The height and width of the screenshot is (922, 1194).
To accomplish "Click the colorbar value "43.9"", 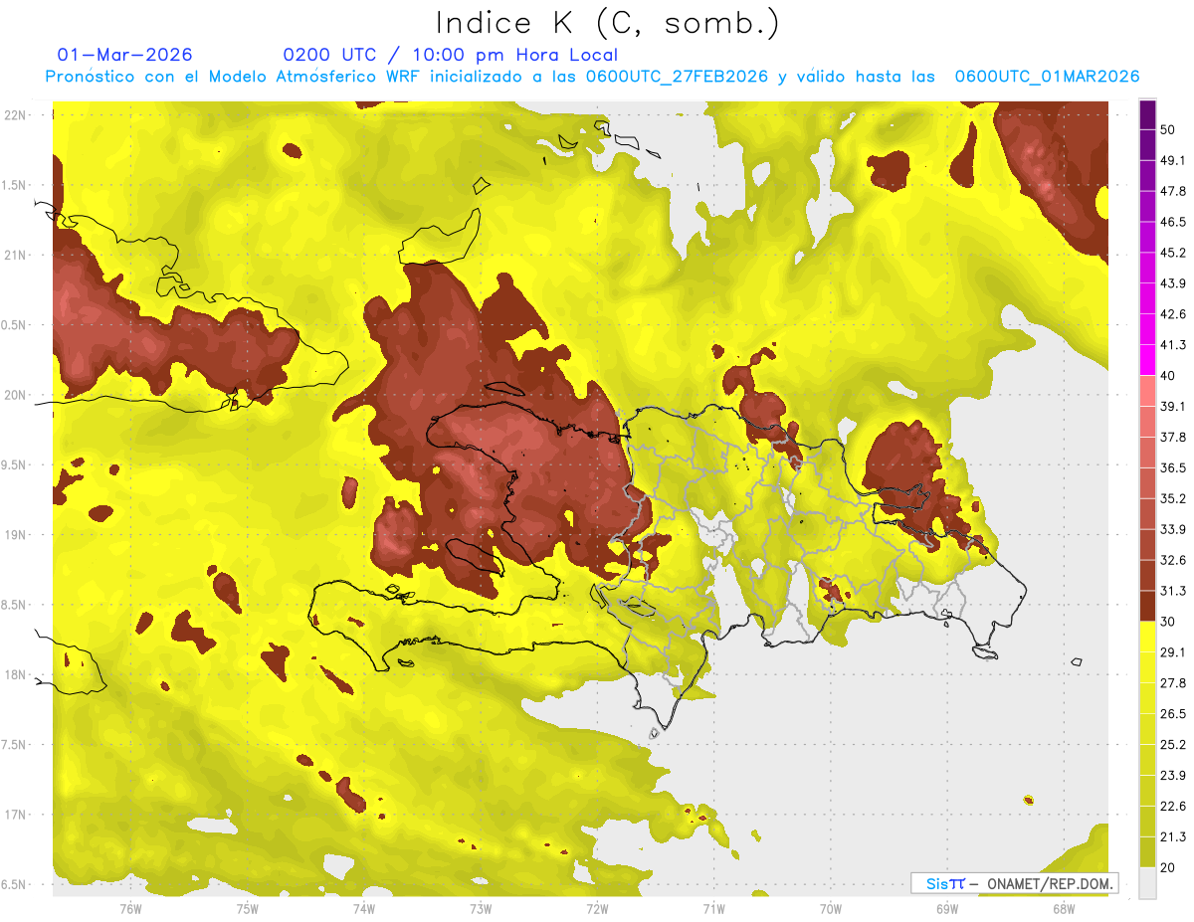I will (x=1172, y=283).
